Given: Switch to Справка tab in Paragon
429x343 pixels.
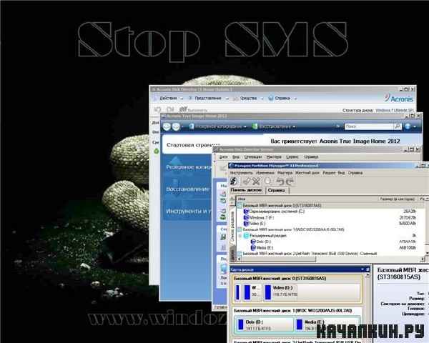Looking at the screenshot, I should coord(276,190).
